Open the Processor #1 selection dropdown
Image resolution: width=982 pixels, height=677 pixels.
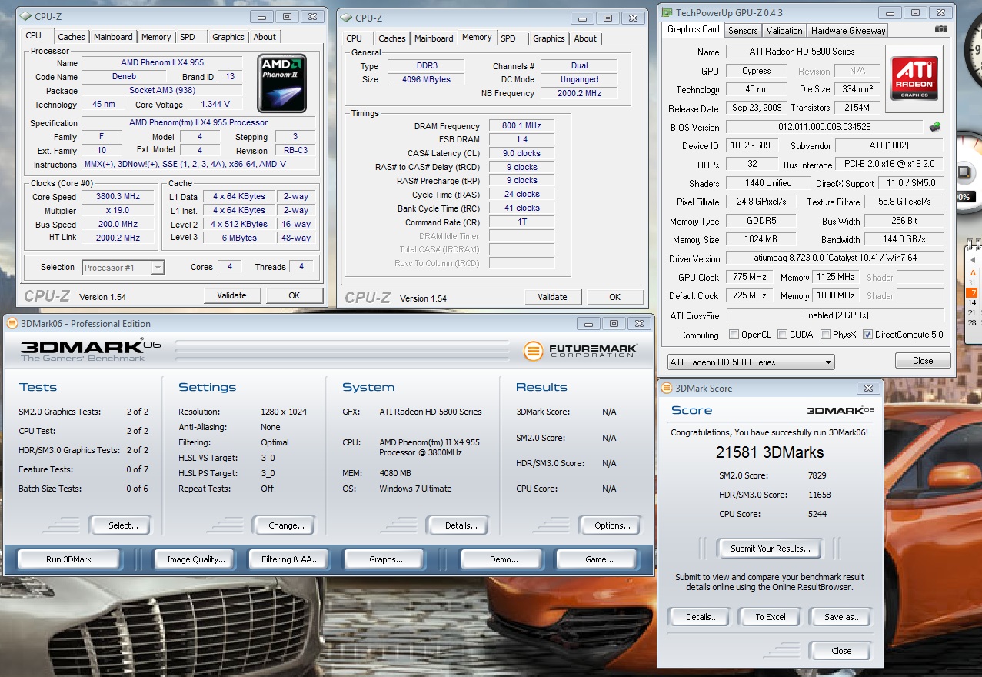coord(123,267)
